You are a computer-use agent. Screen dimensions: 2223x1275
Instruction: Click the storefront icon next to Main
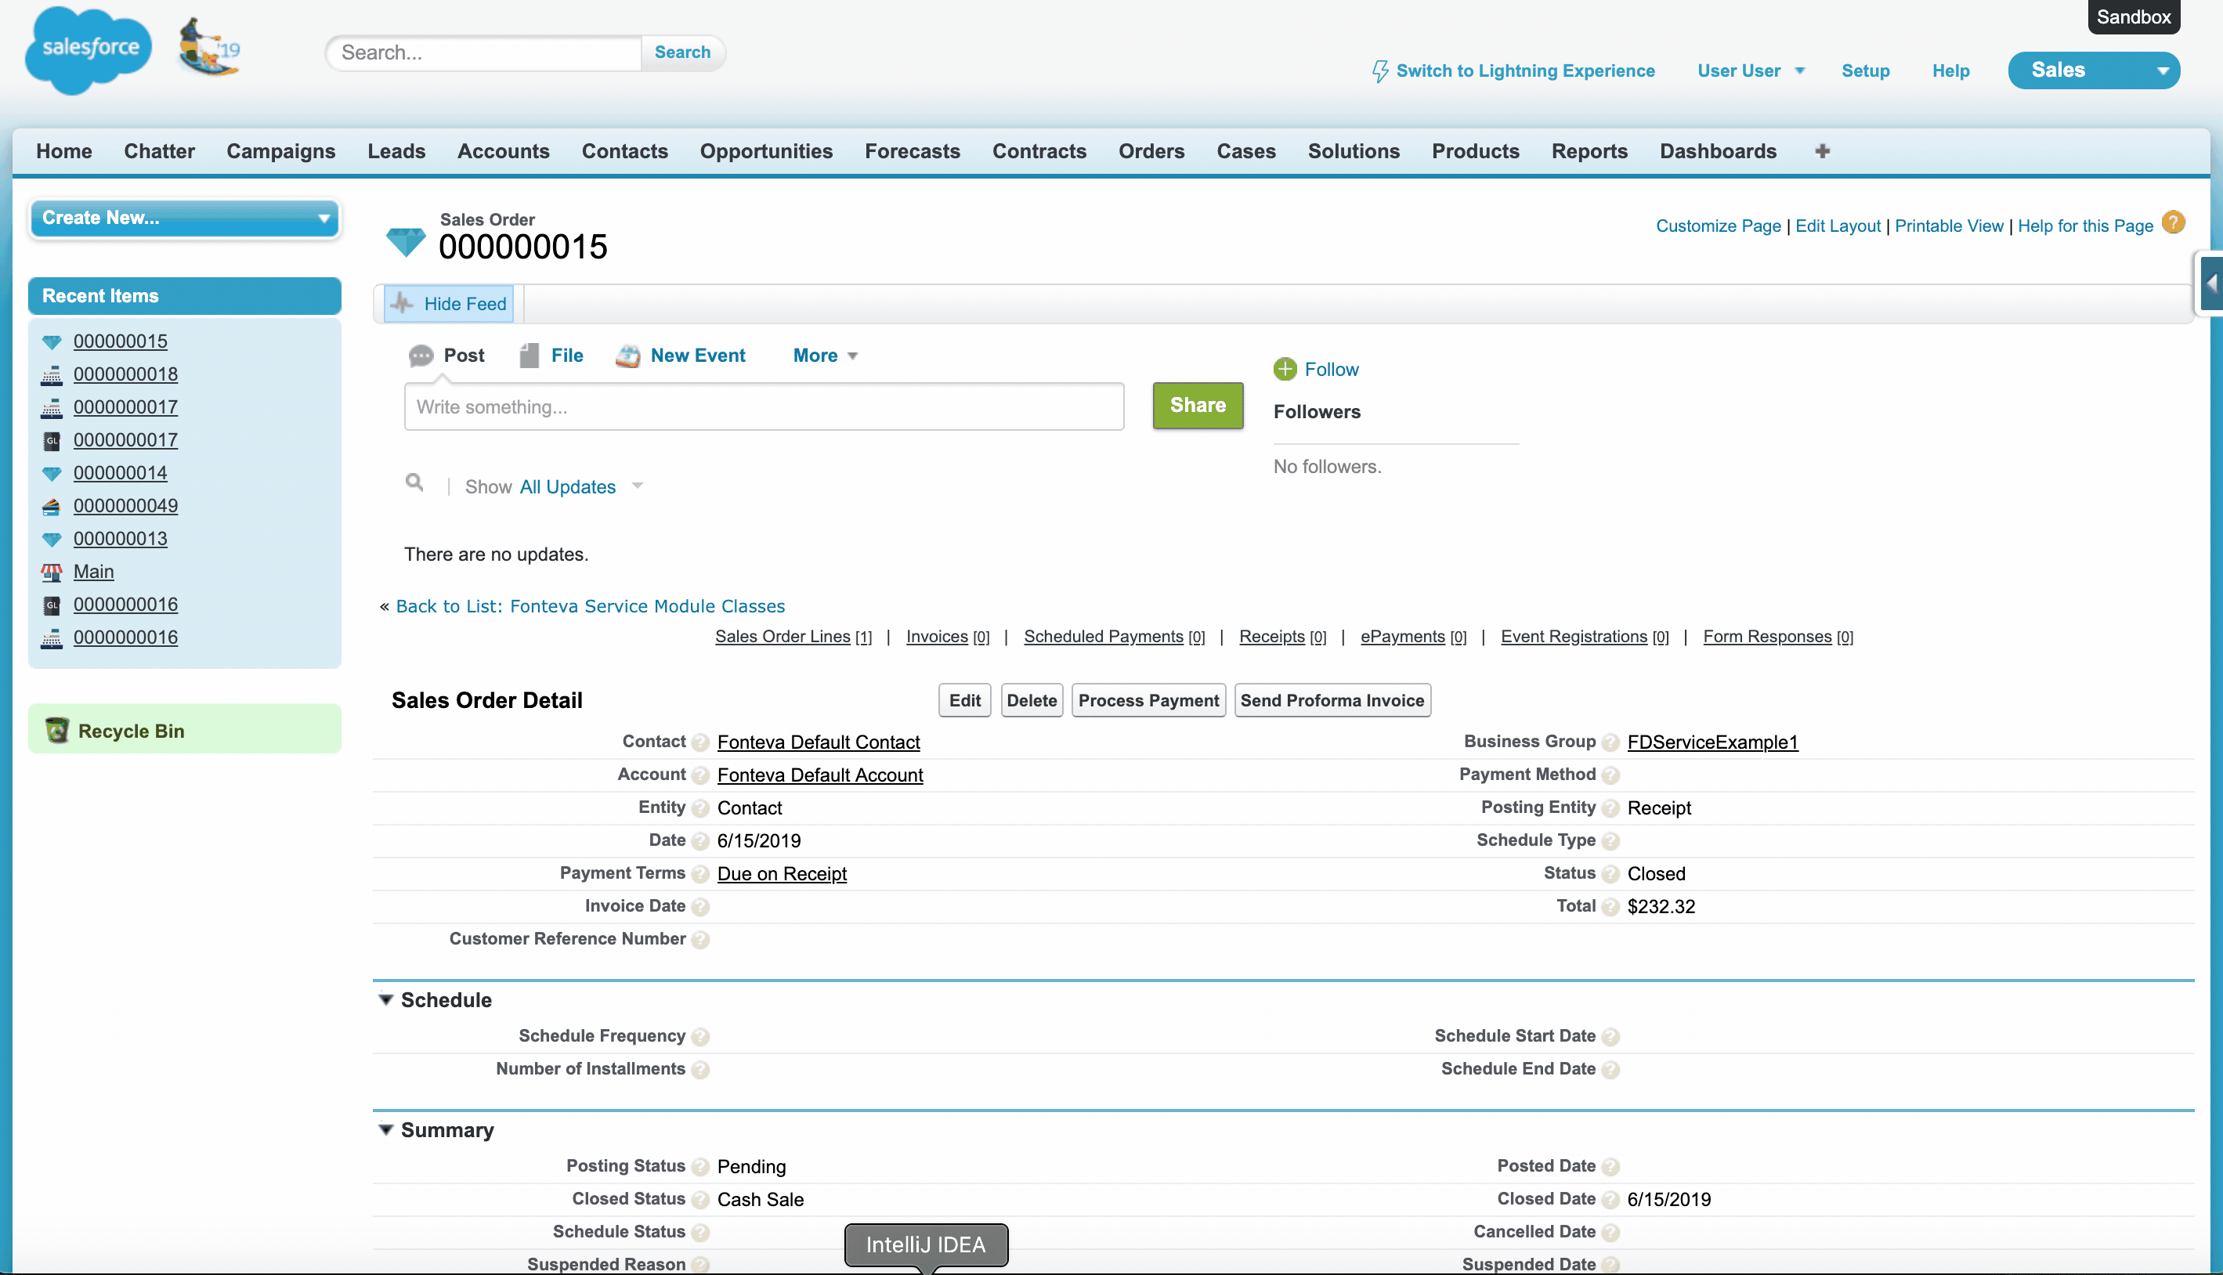tap(52, 572)
